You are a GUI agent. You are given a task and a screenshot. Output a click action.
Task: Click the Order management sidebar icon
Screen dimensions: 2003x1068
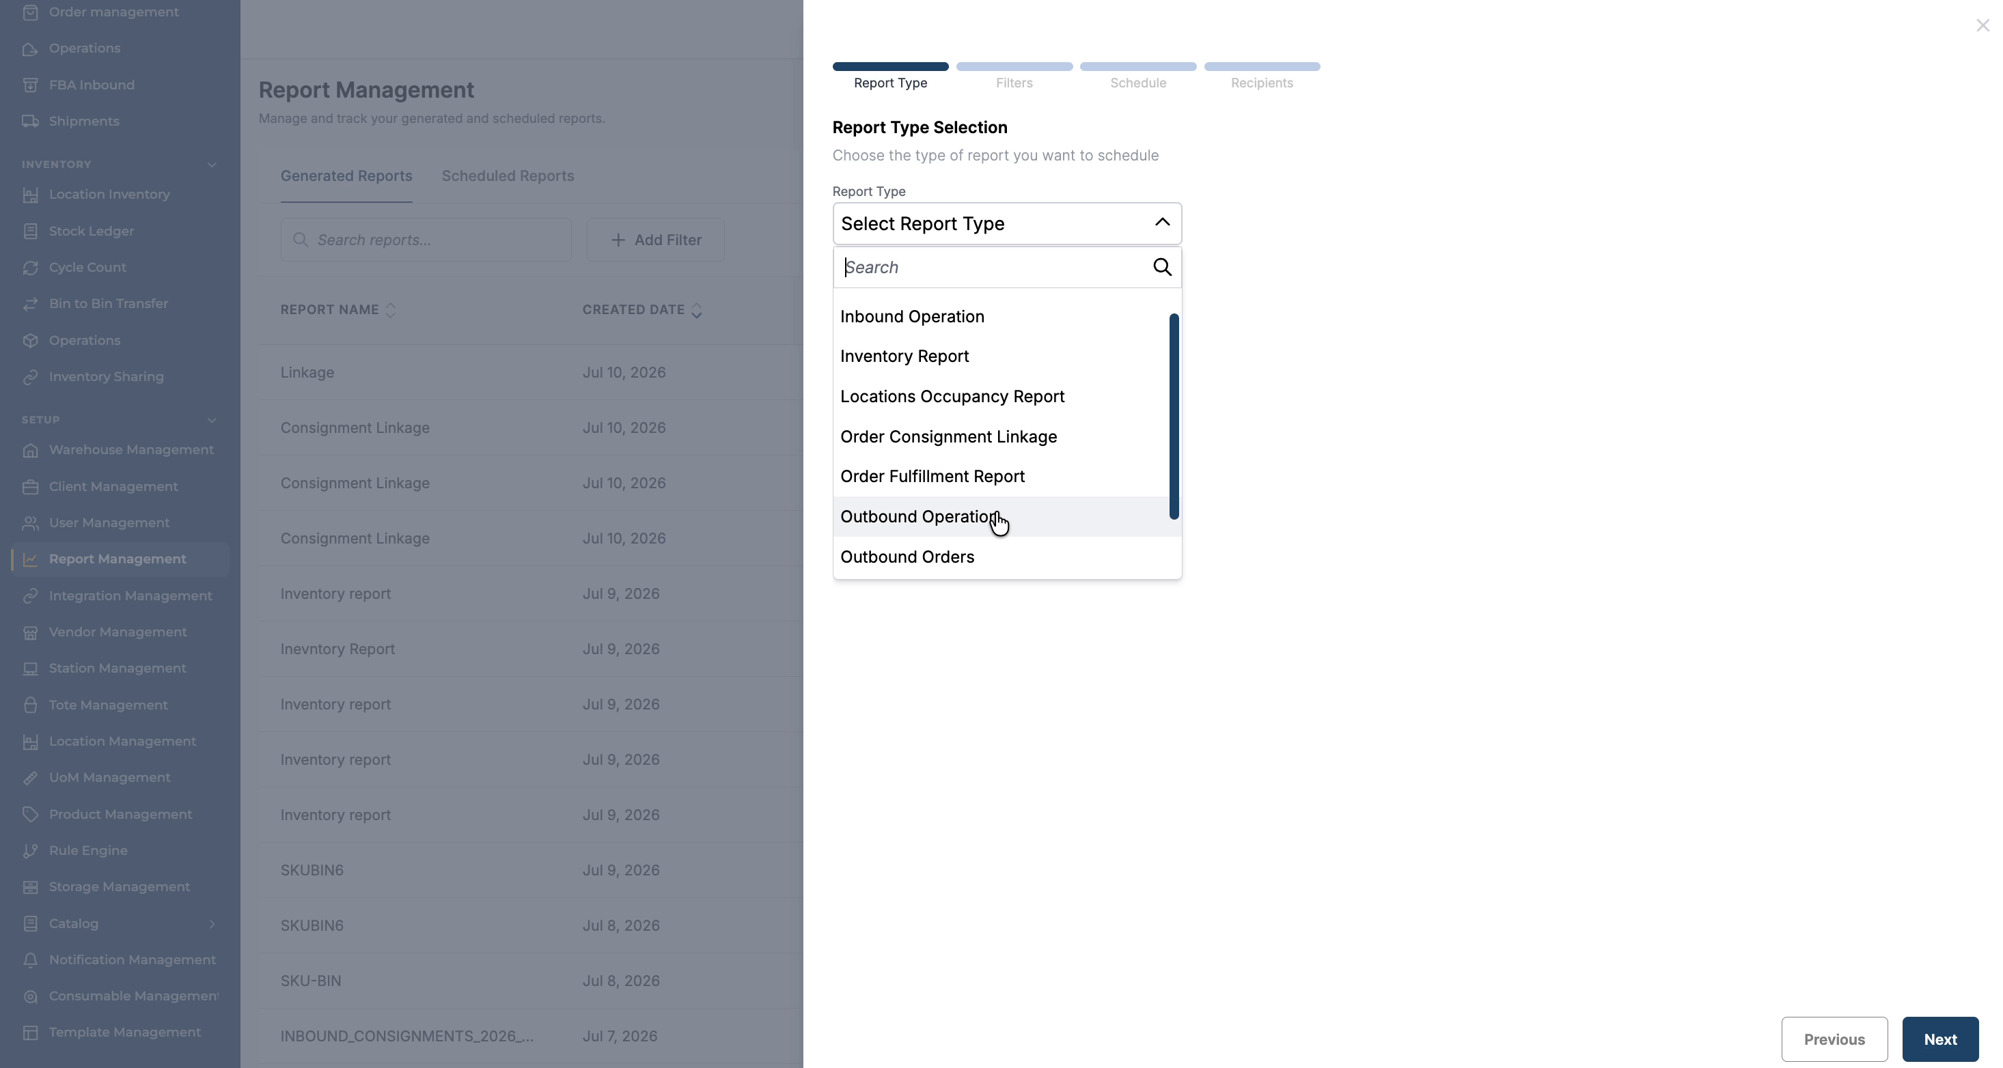(30, 12)
